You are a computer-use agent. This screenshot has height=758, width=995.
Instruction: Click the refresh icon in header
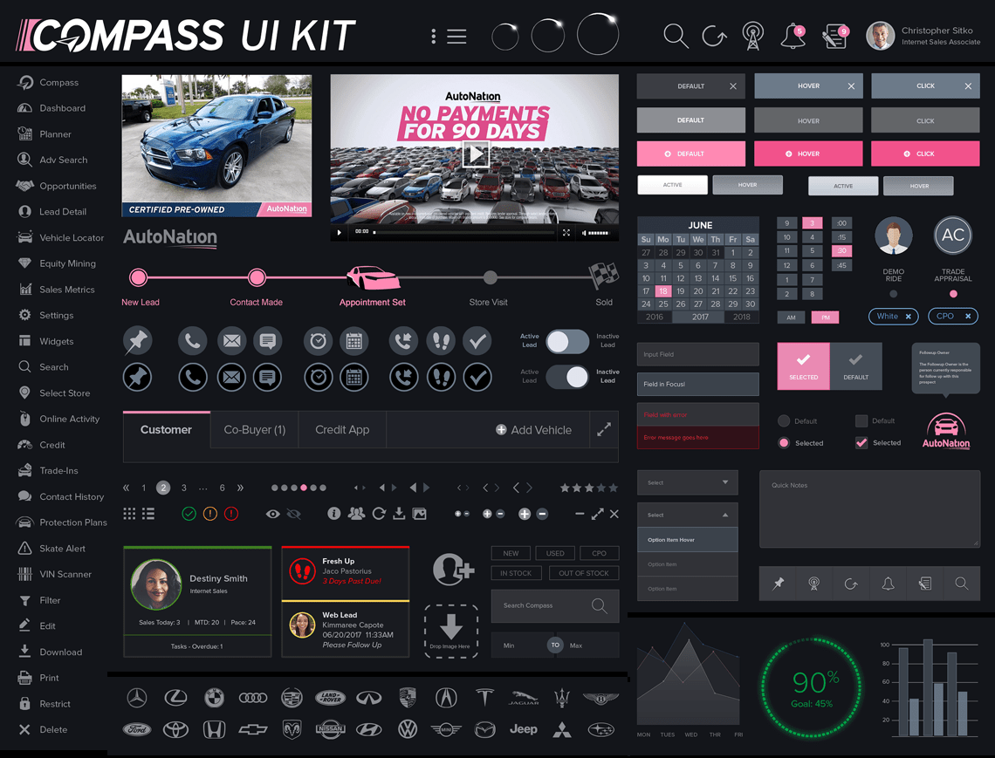point(714,36)
